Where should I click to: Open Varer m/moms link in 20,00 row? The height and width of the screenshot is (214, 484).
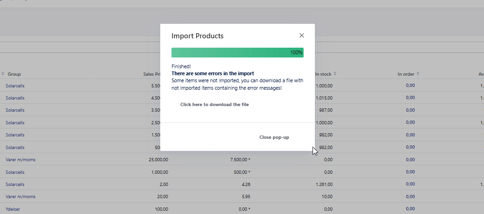pos(20,197)
